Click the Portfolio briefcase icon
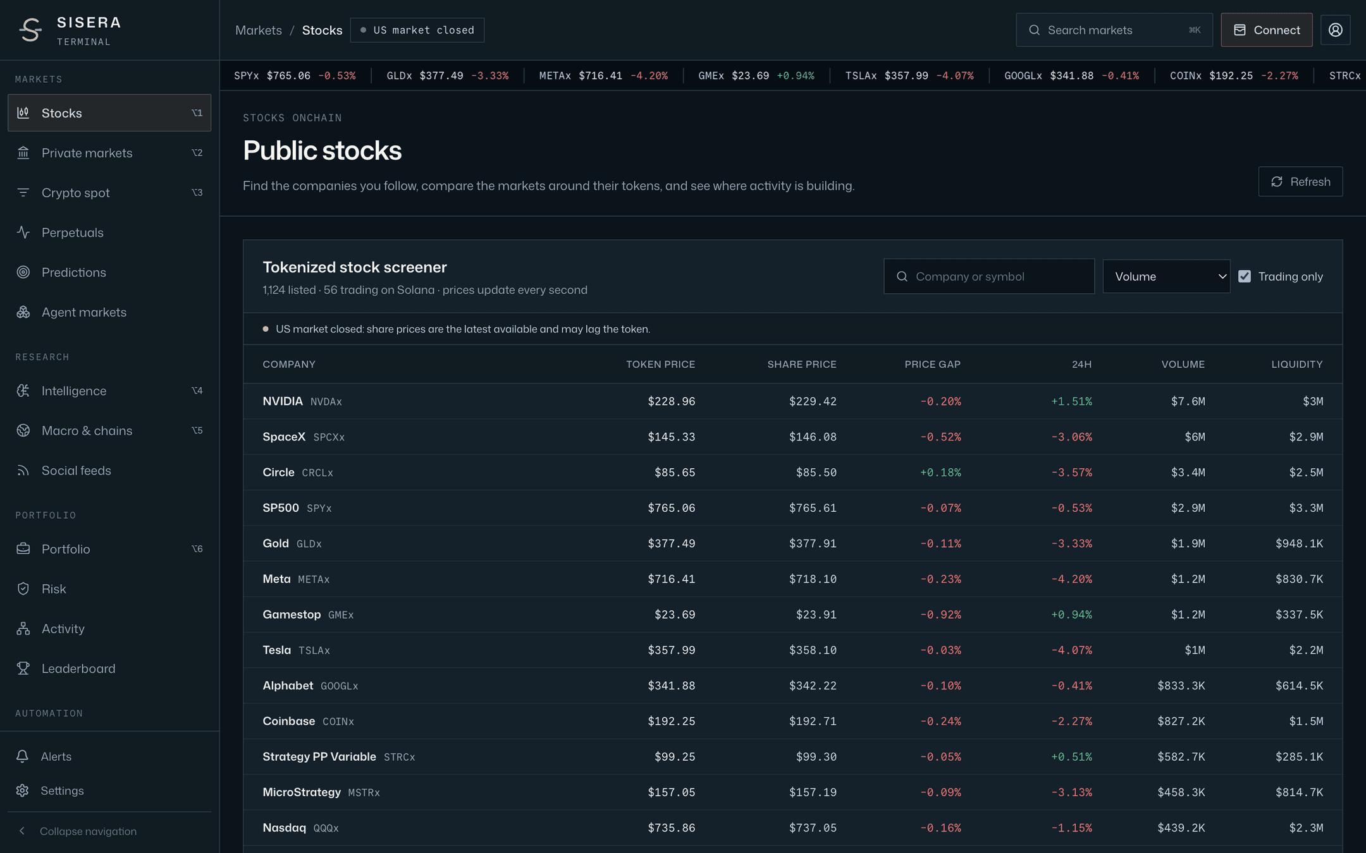The height and width of the screenshot is (853, 1366). tap(23, 548)
